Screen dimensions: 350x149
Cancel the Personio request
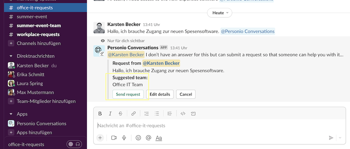click(186, 94)
